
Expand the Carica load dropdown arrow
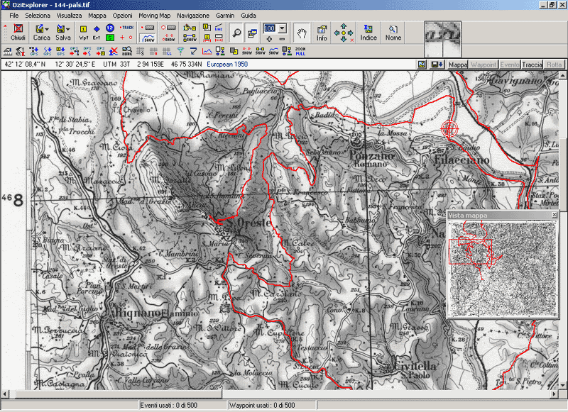tap(47, 29)
